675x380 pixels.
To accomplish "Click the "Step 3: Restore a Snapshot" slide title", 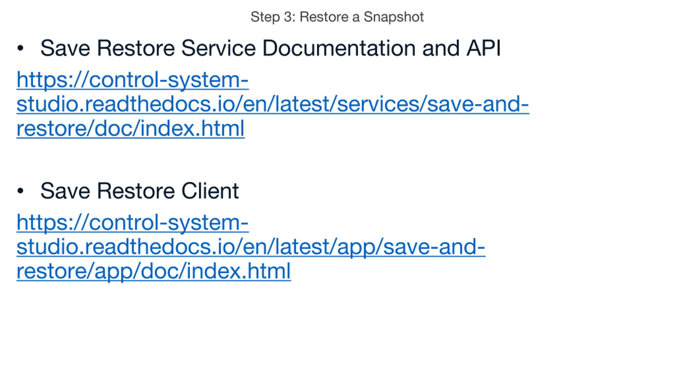I will pos(337,17).
